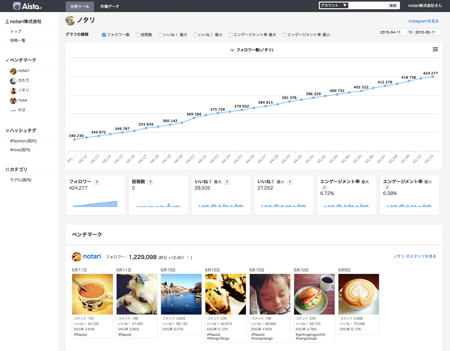Click the nosa avatar icon in sidebar
The width and height of the screenshot is (450, 351).
13,101
